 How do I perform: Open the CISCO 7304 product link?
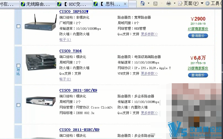70,51
